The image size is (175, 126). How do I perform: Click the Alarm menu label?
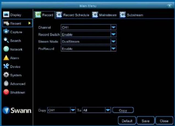pos(15,58)
